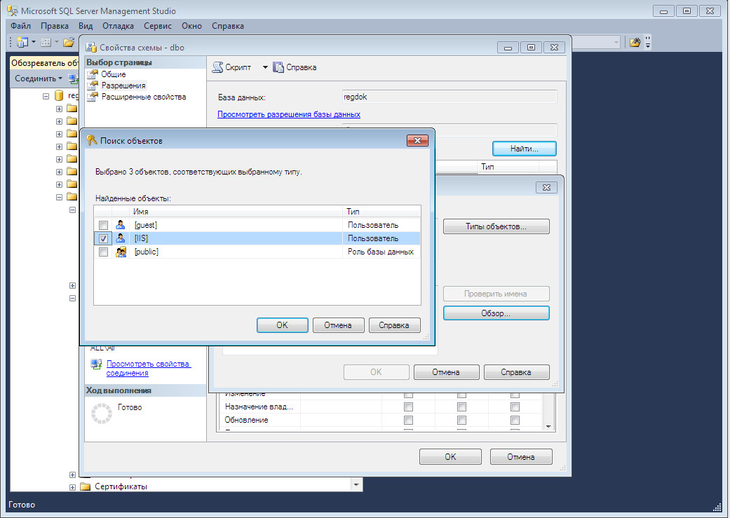This screenshot has height=518, width=730.
Task: Close the select objects dialog
Action: click(x=546, y=188)
